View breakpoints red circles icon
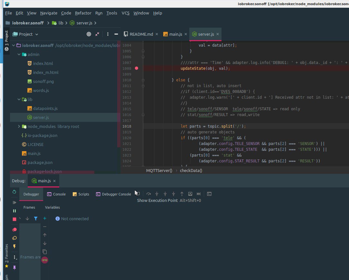Viewport: 349px width, 280px height. tap(14, 230)
